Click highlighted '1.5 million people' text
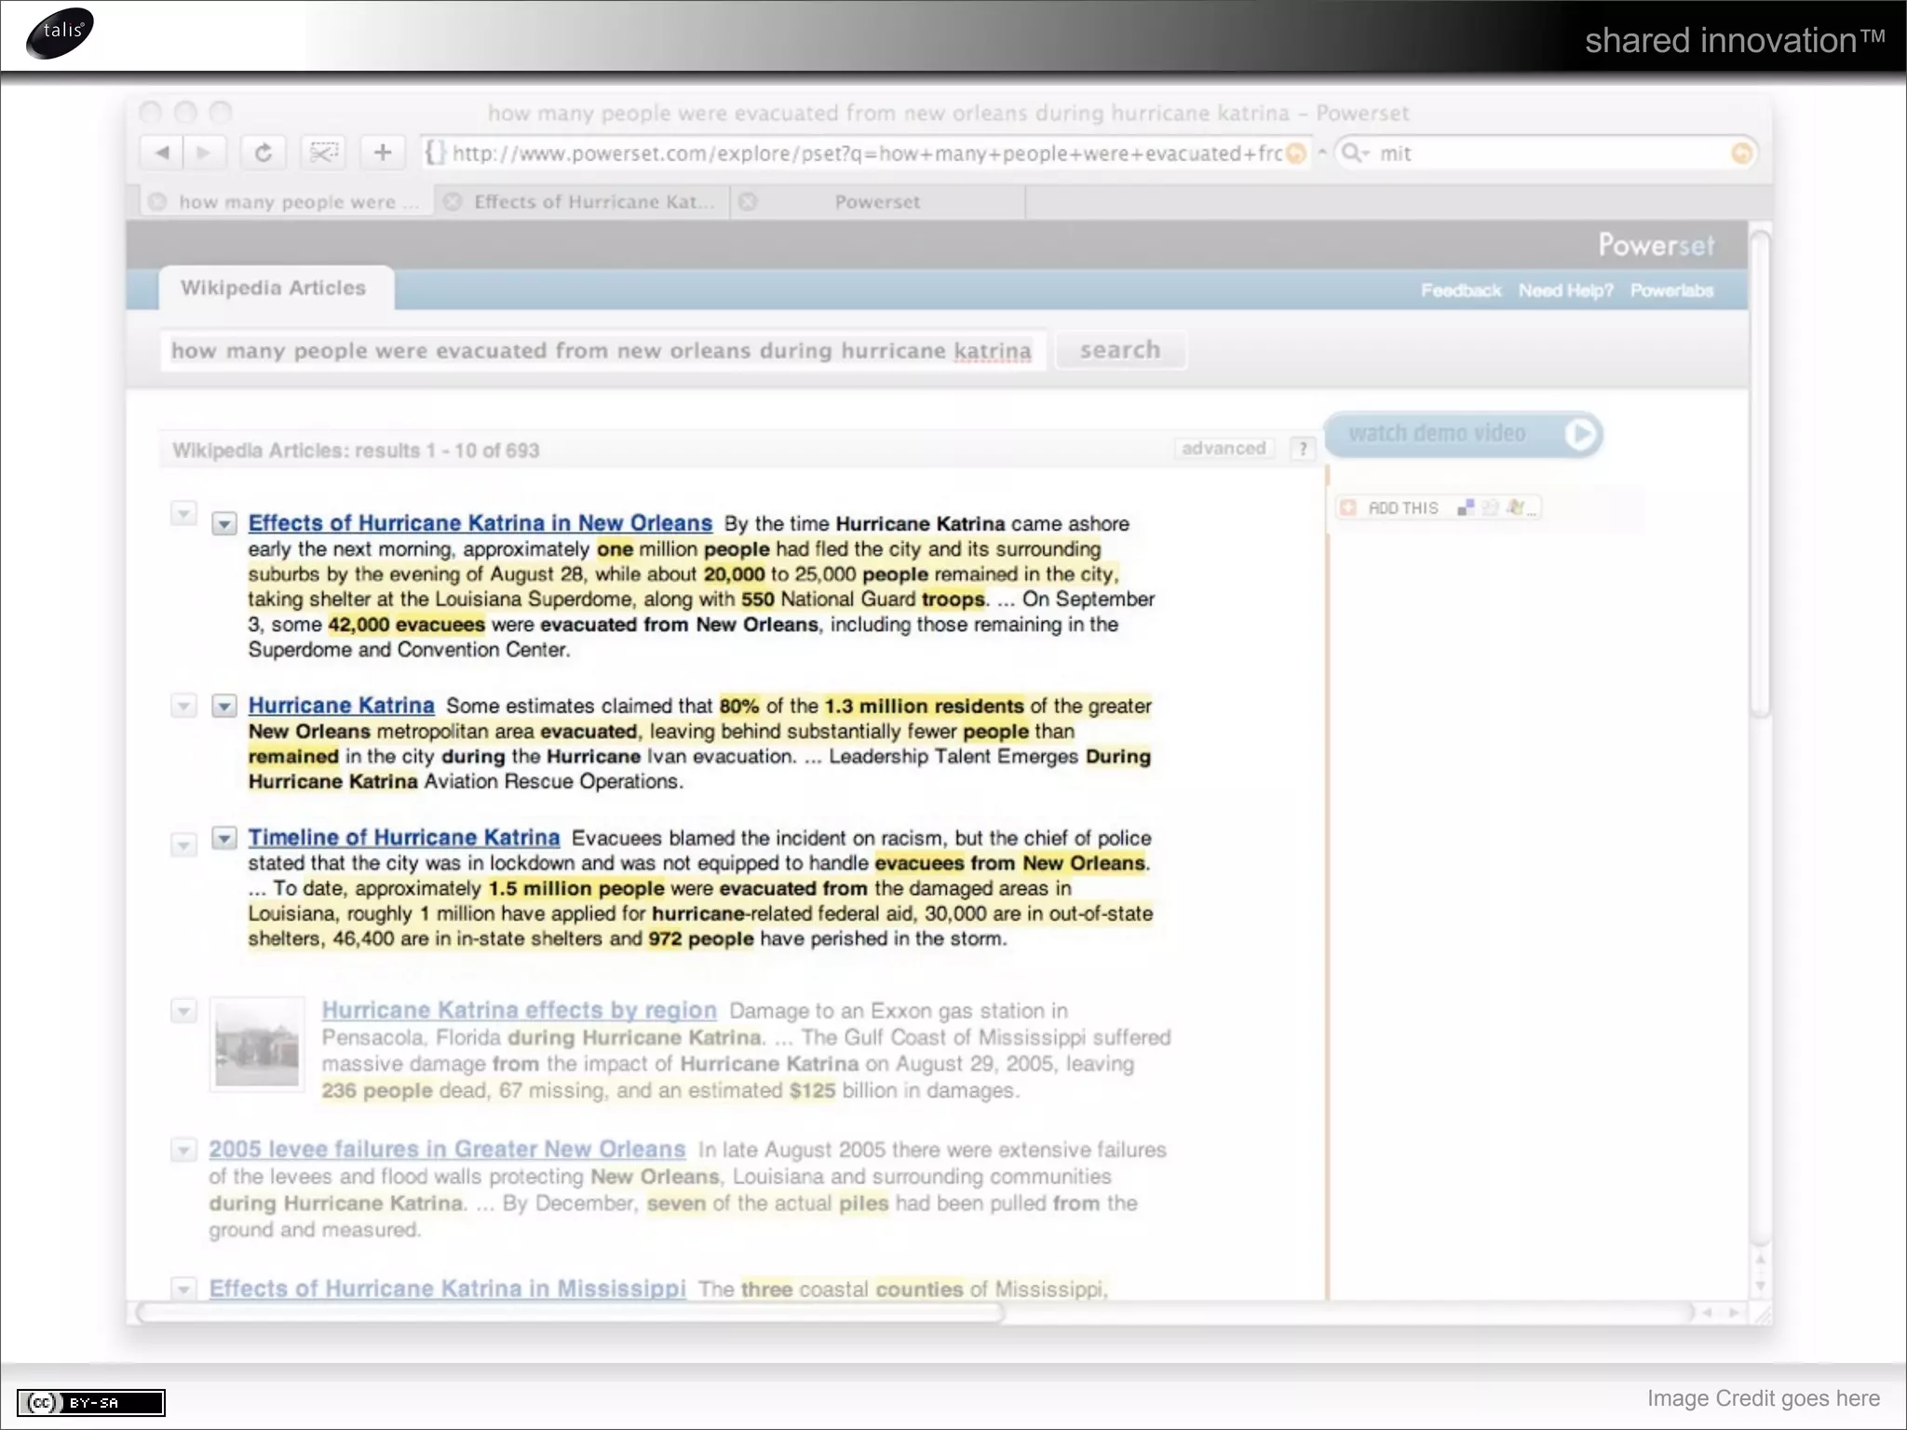The image size is (1907, 1430). coord(576,888)
